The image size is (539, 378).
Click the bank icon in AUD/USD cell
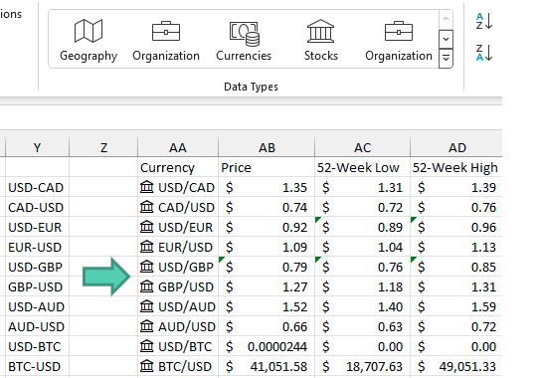[147, 326]
